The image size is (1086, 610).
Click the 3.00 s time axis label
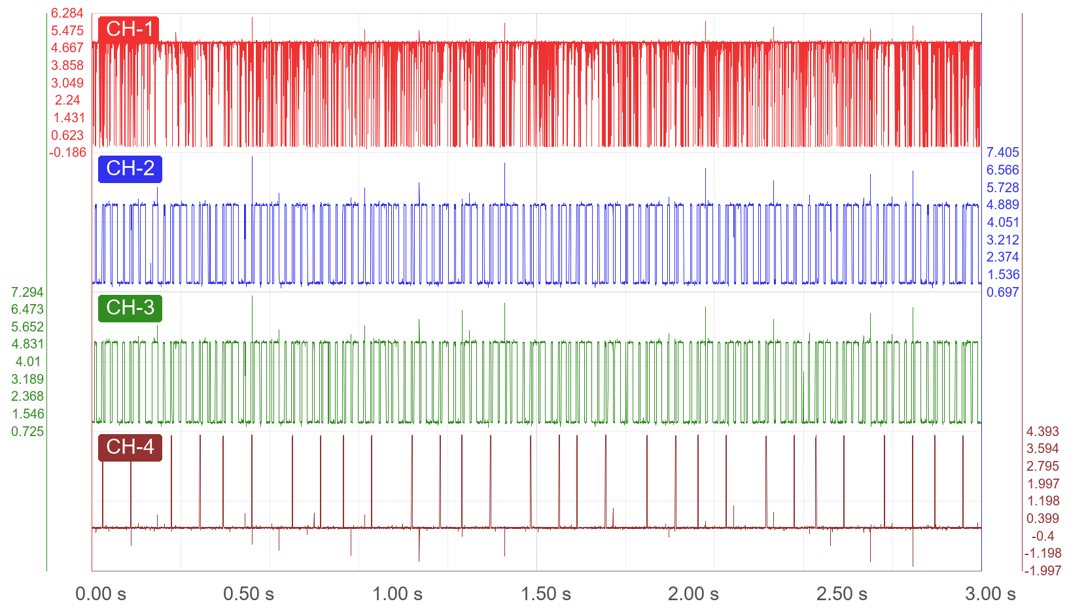(x=990, y=594)
